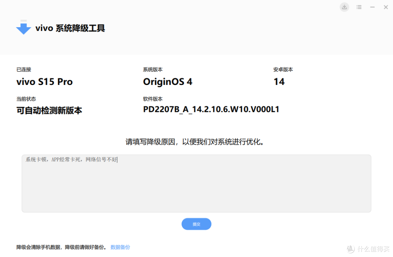Focus the downgrade reason text box

[196, 184]
